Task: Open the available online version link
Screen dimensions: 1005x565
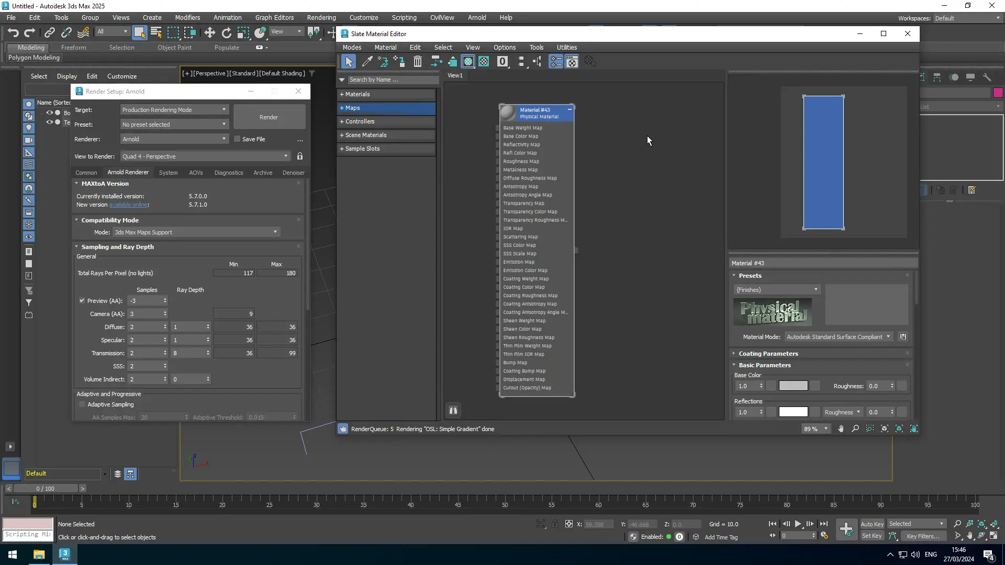Action: click(128, 205)
